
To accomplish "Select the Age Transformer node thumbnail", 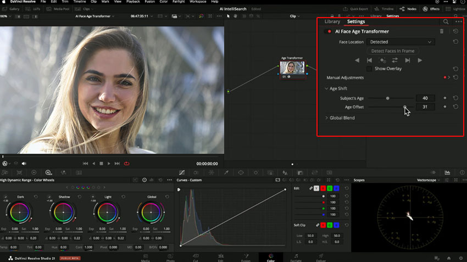I will 292,68.
